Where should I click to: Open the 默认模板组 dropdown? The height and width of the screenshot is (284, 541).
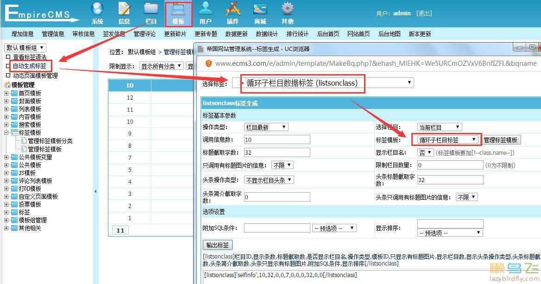(25, 48)
